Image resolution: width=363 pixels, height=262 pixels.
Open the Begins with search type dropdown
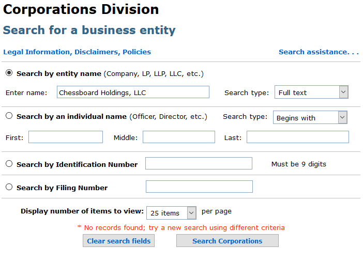pos(310,117)
